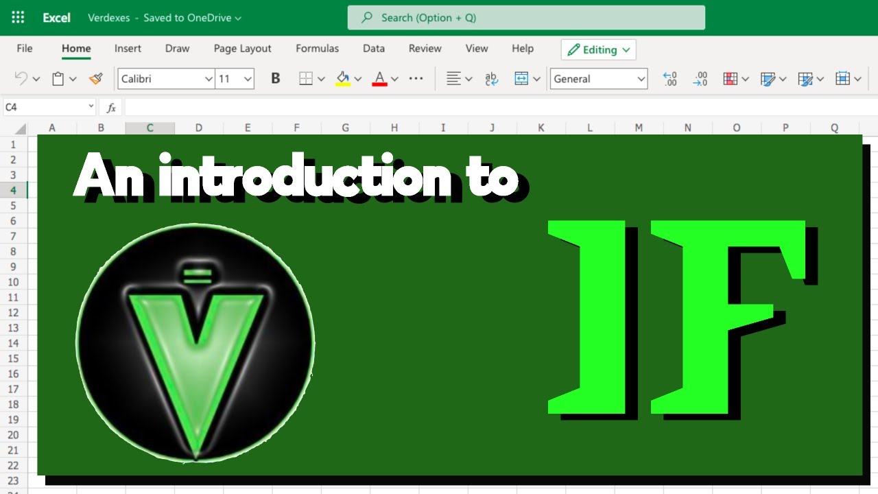The width and height of the screenshot is (878, 494).
Task: Click Decrease Decimal icon
Action: click(700, 79)
